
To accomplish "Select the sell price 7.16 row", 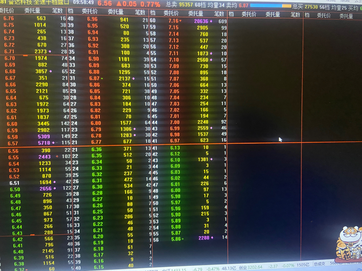I will 197,21.
